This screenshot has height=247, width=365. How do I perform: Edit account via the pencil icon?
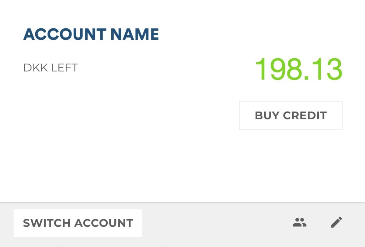pos(336,222)
